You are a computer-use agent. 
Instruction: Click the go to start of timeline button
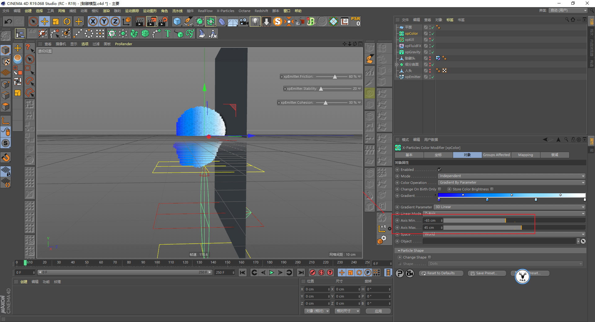[x=243, y=272]
